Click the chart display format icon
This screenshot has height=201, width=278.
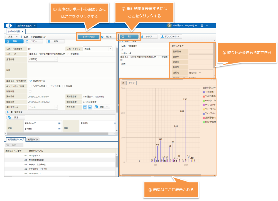(x=90, y=107)
